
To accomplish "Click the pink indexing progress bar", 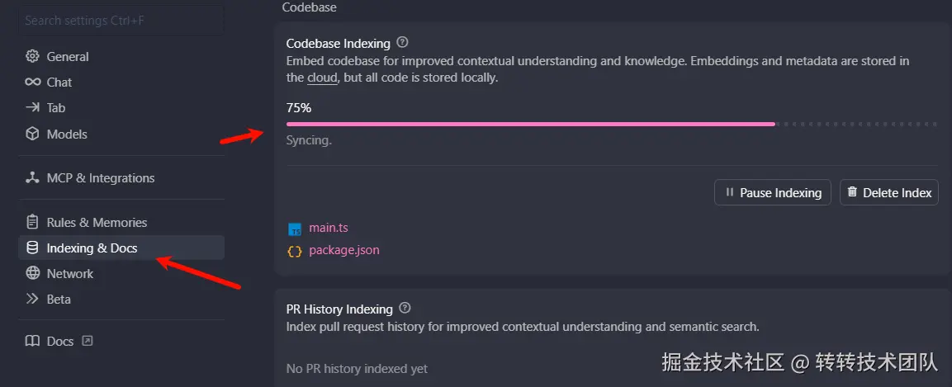I will [x=530, y=124].
